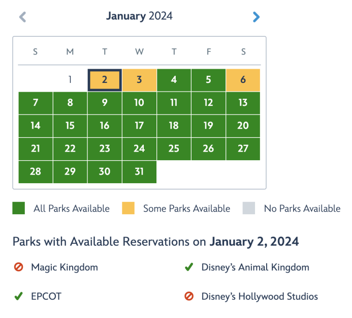The image size is (352, 318).
Task: Click Disney's Hollywood Studios park label
Action: tap(260, 296)
